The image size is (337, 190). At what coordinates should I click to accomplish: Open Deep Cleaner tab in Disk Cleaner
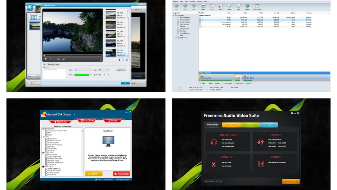click(87, 120)
